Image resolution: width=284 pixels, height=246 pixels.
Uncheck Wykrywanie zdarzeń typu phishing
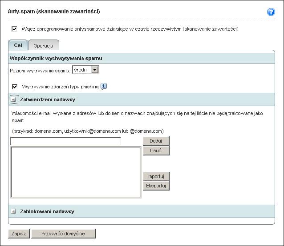click(x=15, y=87)
